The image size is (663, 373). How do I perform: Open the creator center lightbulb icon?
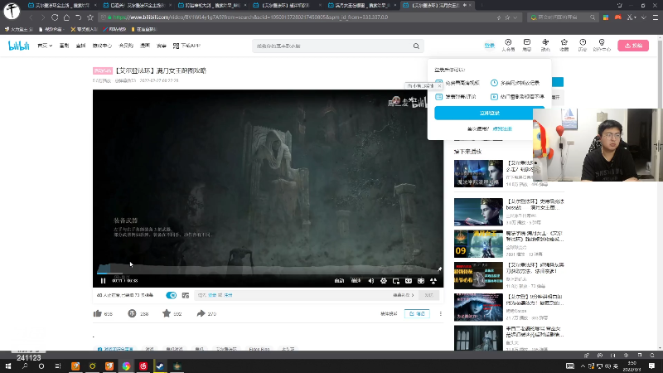point(602,45)
